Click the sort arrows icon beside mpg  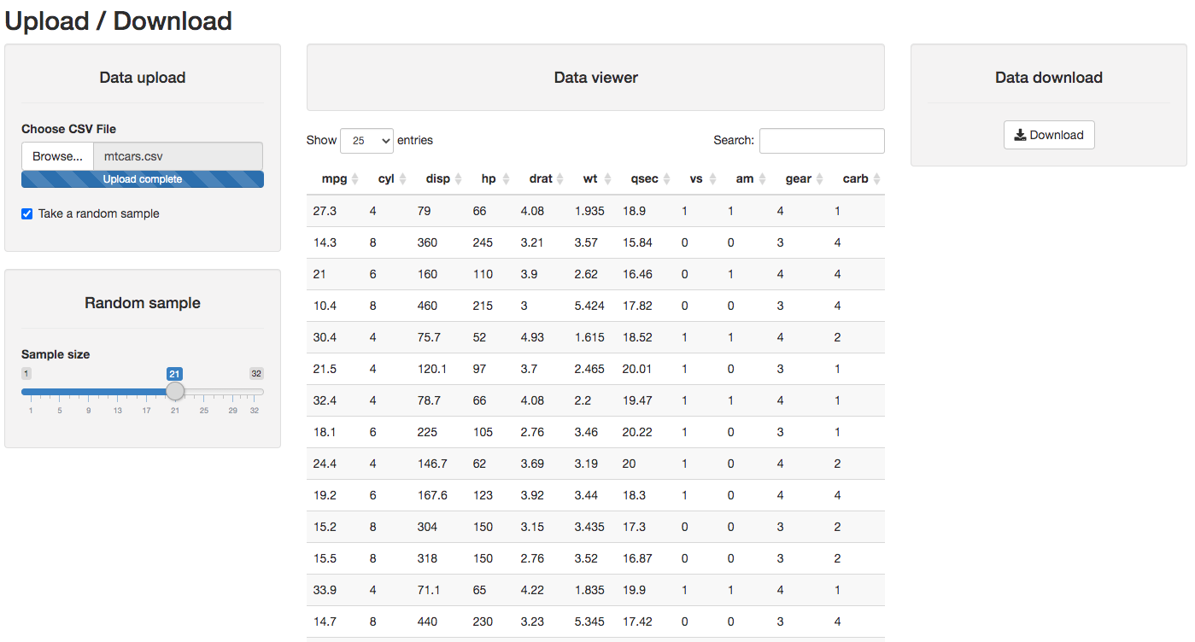[x=355, y=179]
